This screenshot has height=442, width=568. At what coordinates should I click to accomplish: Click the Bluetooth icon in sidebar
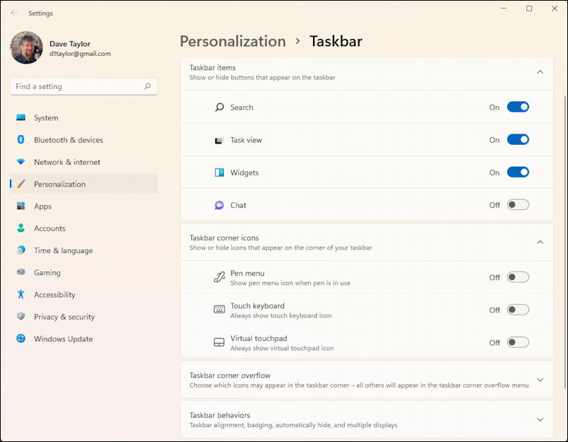21,139
